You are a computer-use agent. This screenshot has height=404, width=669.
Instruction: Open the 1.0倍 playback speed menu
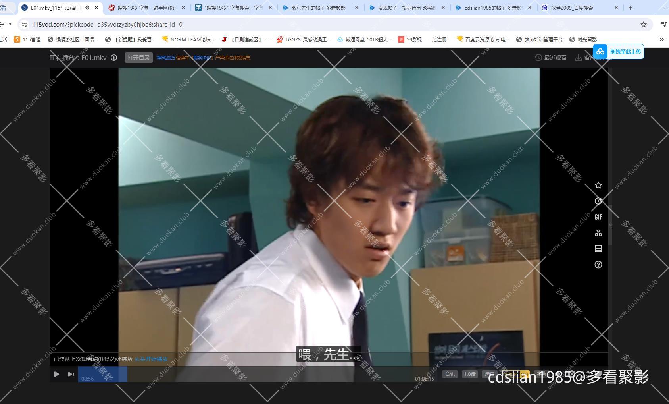[x=470, y=374]
